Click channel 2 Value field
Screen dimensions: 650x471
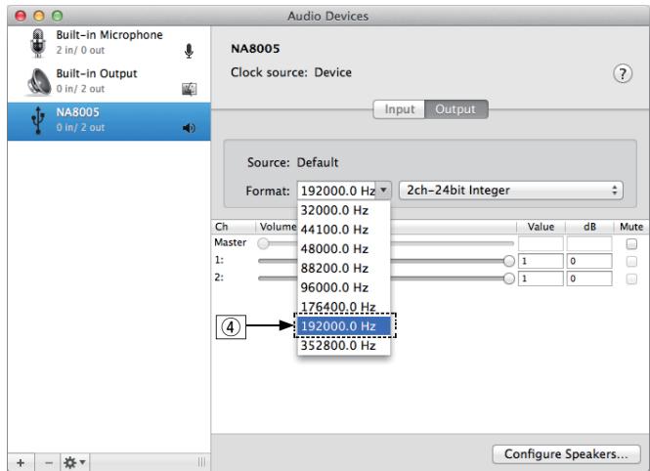[541, 278]
